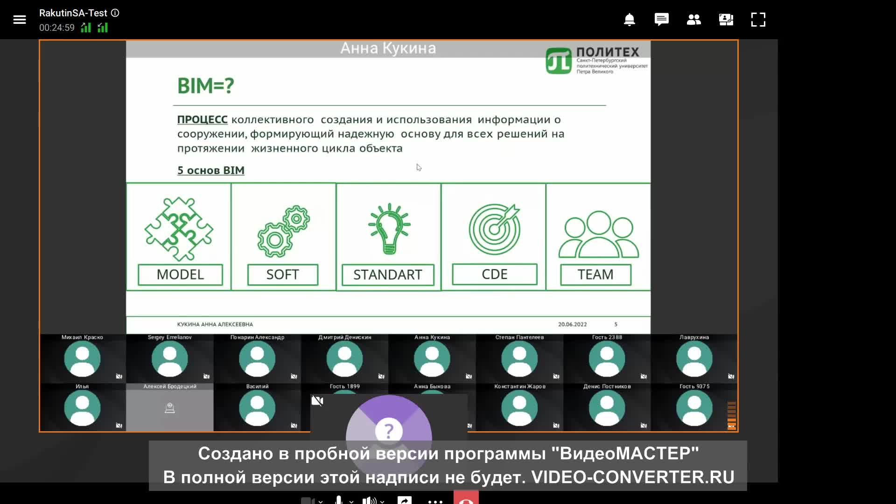Toggle the camera button in bottom toolbar
The image size is (896, 504).
tap(307, 501)
